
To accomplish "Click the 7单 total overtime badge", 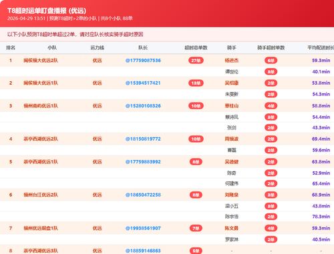I will (196, 228).
